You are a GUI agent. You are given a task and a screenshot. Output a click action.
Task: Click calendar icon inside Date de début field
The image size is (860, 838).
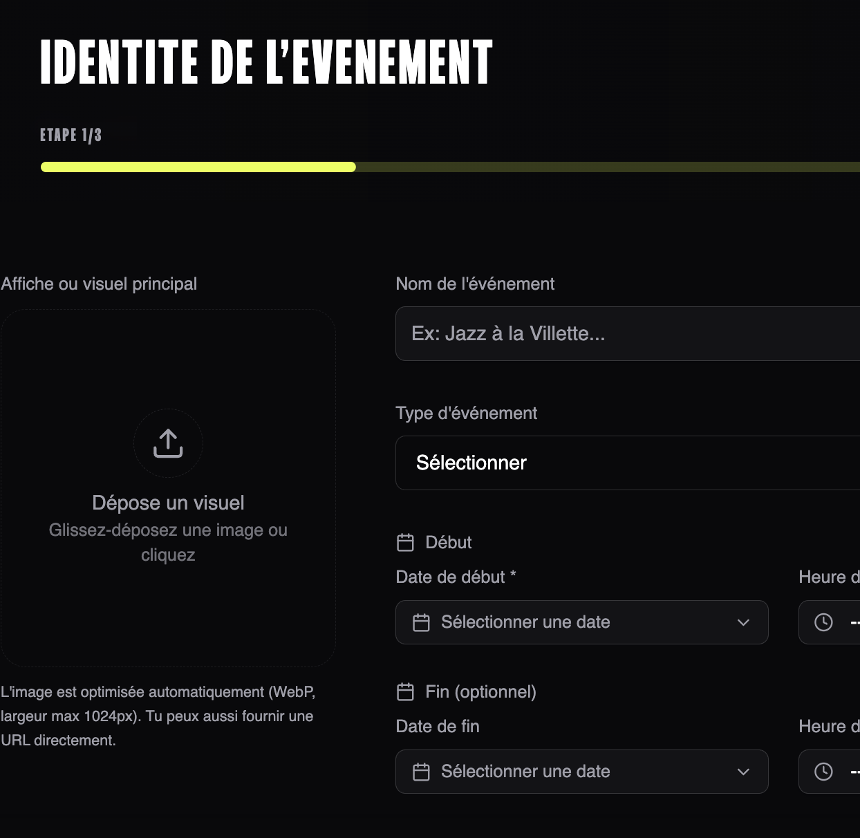pos(421,622)
